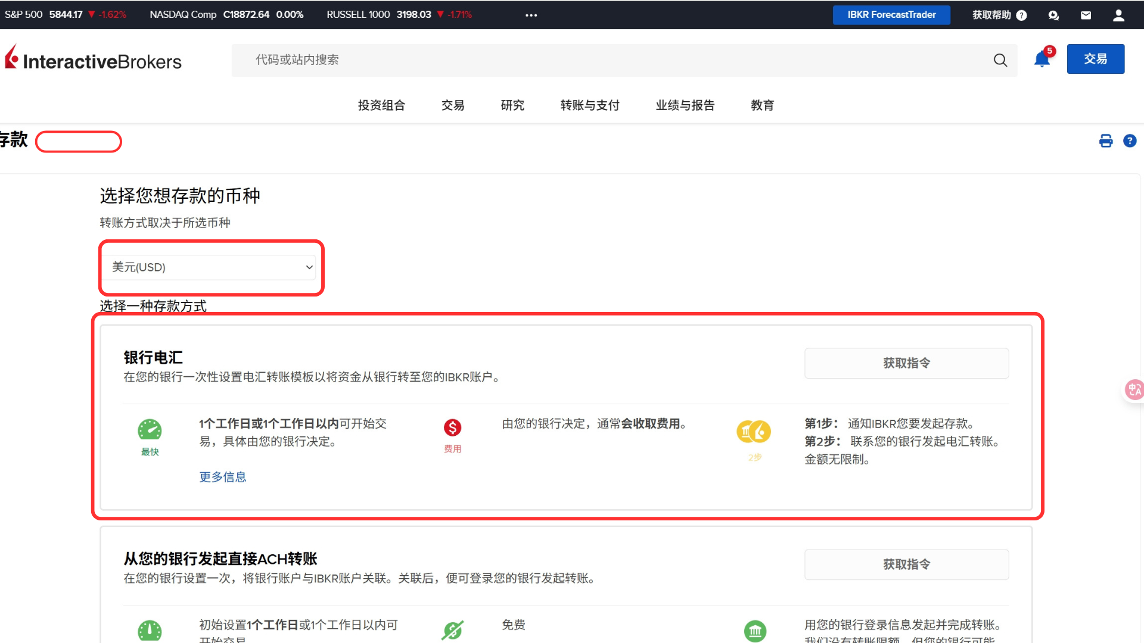Image resolution: width=1144 pixels, height=643 pixels.
Task: Open the 更多信息 link
Action: click(x=222, y=477)
